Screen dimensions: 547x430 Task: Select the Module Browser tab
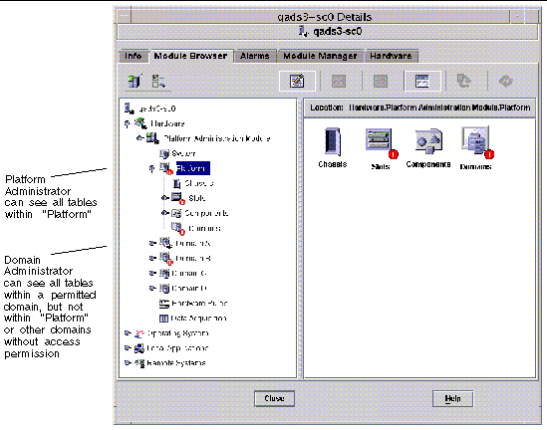pos(191,56)
